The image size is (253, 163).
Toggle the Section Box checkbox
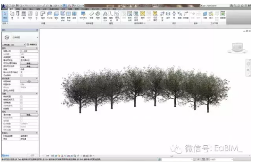point(21,109)
